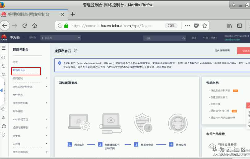The height and width of the screenshot is (159, 250).
Task: Click the cloud icon below the blue collapse tab
Action: pyautogui.click(x=3, y=109)
